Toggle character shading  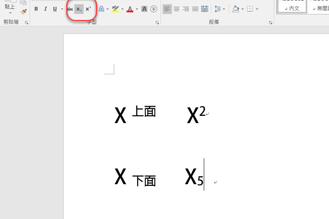tap(144, 9)
